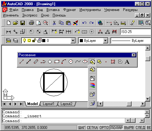Click the command line input field

pos(64,121)
